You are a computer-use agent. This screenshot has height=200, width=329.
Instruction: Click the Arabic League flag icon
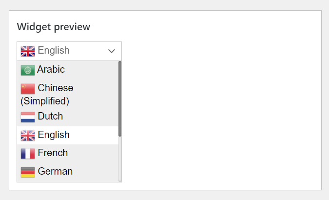click(x=28, y=70)
